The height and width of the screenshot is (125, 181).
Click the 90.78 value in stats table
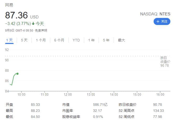coord(157,105)
